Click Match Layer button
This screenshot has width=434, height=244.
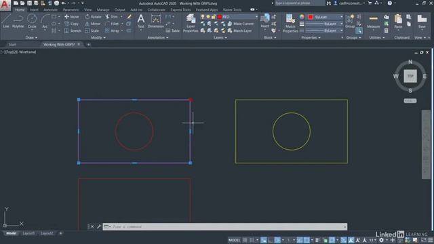pos(239,30)
